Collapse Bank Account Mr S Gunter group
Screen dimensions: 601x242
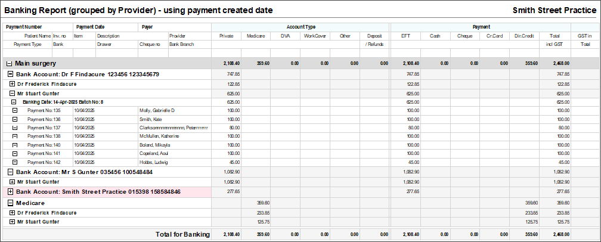click(10, 172)
